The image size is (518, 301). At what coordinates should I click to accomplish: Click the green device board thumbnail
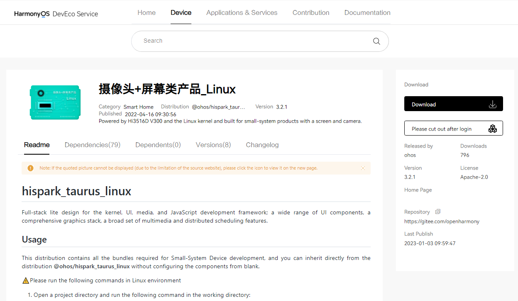point(55,102)
